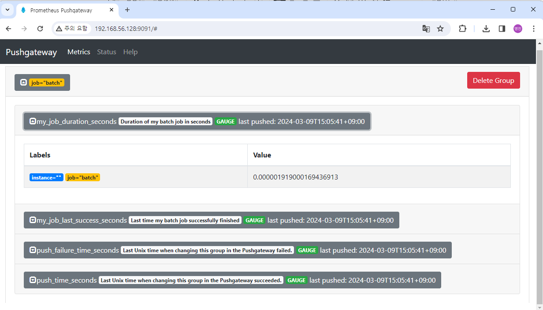Expand the my_job_last_success_seconds metric
Image resolution: width=543 pixels, height=310 pixels.
coord(212,220)
